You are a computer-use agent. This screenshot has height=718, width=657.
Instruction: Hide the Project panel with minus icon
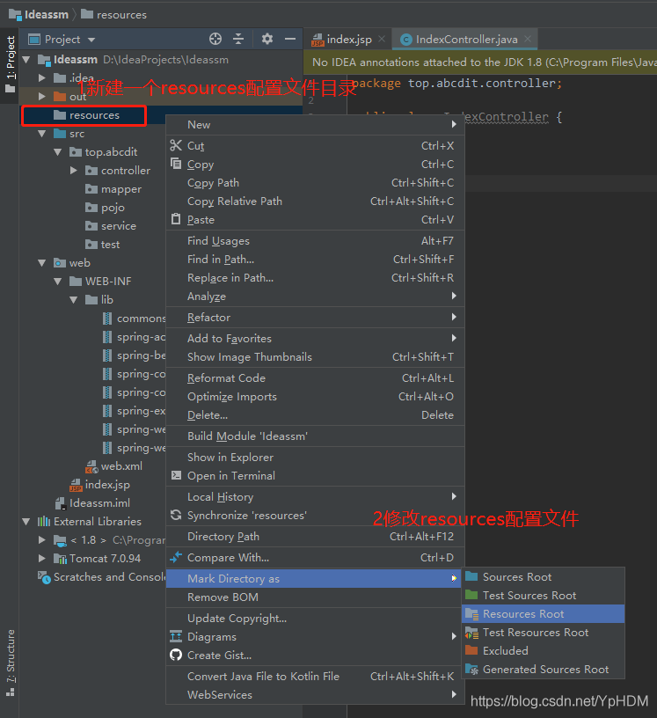(x=290, y=39)
